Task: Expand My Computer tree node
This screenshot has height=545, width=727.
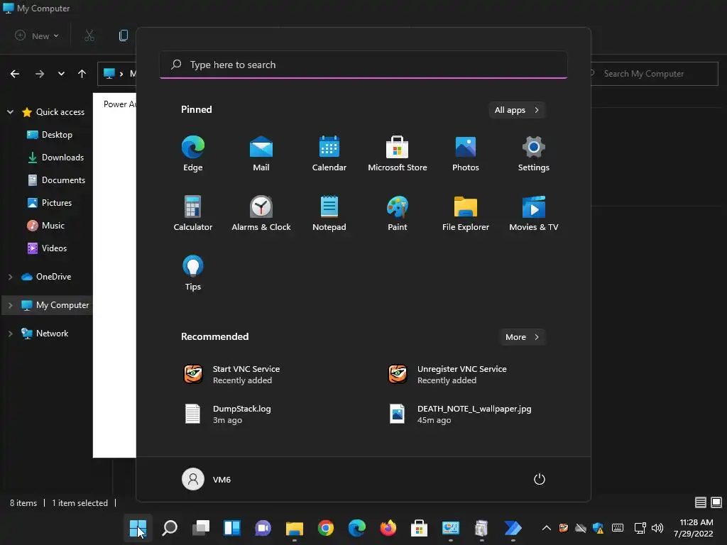Action: click(10, 305)
